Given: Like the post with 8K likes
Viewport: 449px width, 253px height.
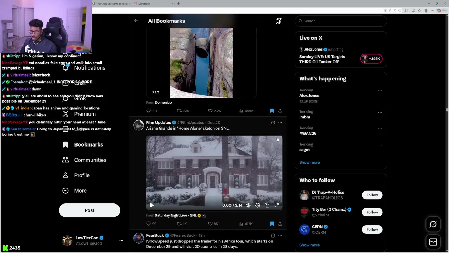Looking at the screenshot, I should [213, 224].
